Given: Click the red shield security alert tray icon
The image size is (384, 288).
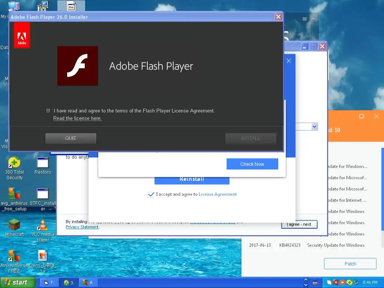Looking at the screenshot, I should coord(336,282).
